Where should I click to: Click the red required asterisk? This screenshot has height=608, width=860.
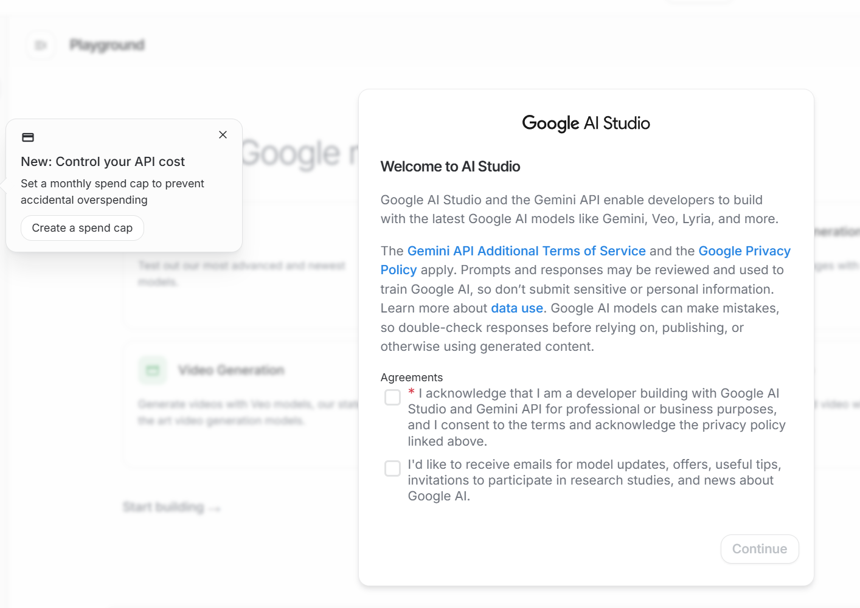[x=412, y=392]
